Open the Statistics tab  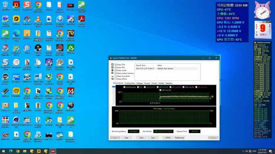click(x=169, y=83)
